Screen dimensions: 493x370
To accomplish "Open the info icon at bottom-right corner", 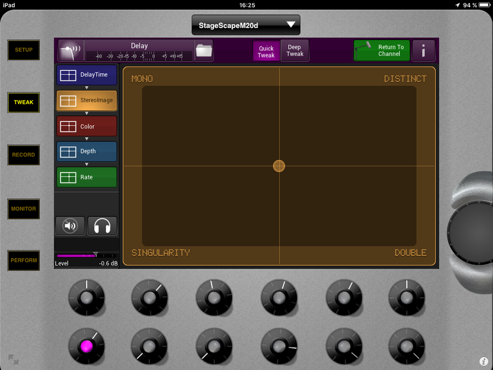I will [484, 361].
